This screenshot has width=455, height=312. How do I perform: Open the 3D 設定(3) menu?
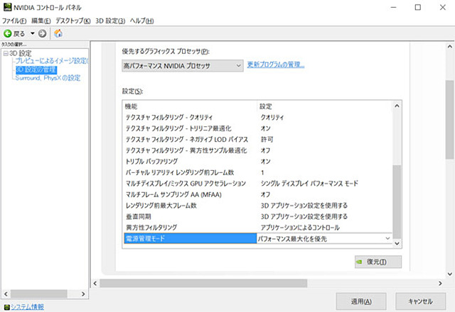click(110, 21)
